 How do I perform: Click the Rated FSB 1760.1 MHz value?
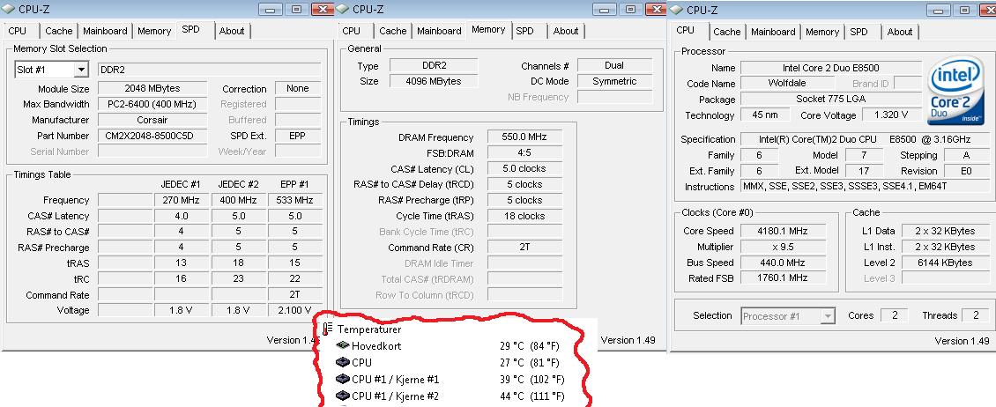782,277
